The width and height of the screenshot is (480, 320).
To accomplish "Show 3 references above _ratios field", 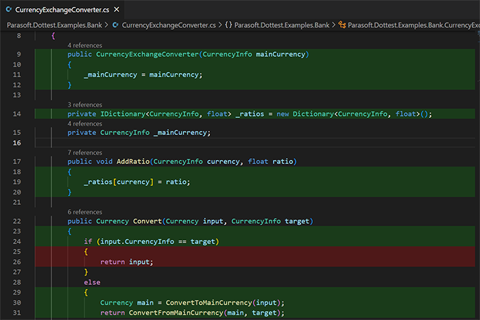I will click(x=85, y=105).
